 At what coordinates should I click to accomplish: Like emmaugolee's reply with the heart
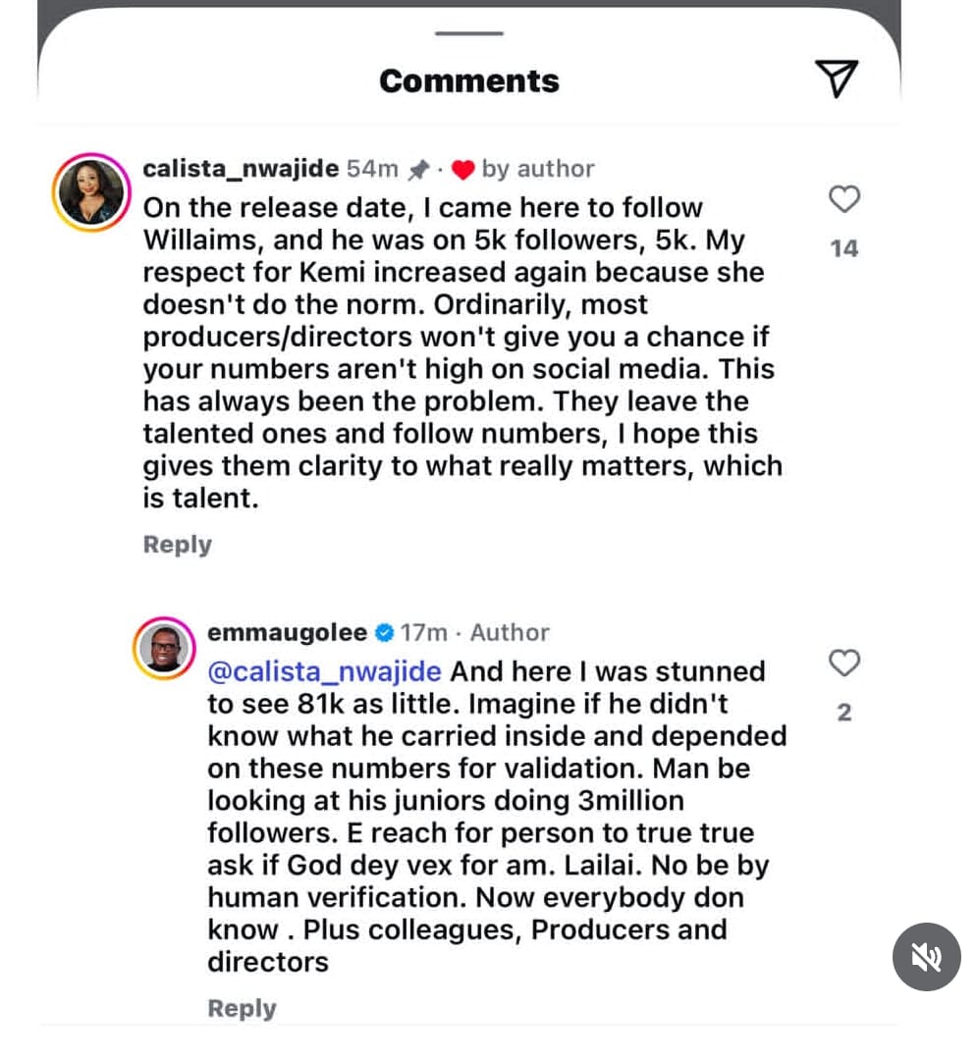point(844,663)
